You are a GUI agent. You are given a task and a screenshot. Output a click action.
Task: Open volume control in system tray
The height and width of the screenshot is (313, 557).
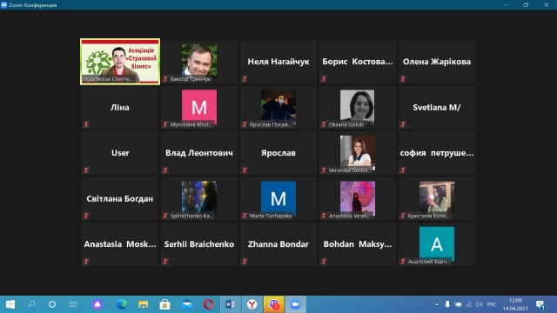pyautogui.click(x=480, y=304)
